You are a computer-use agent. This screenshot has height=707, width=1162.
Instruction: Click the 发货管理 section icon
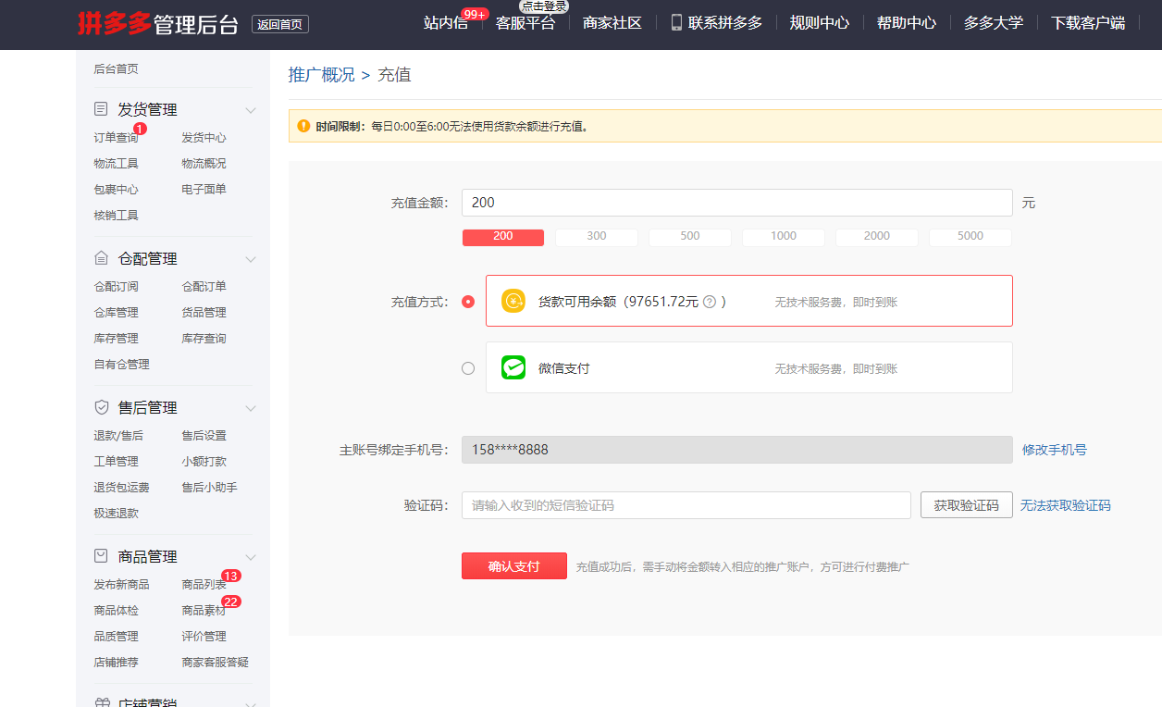point(102,109)
